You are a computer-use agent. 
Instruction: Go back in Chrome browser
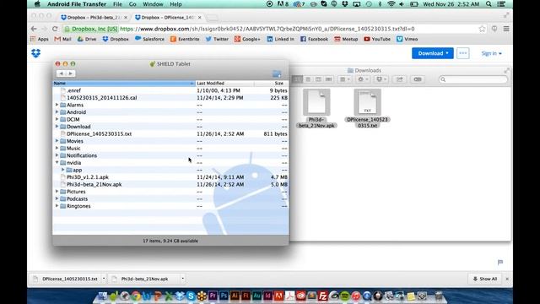tap(34, 29)
